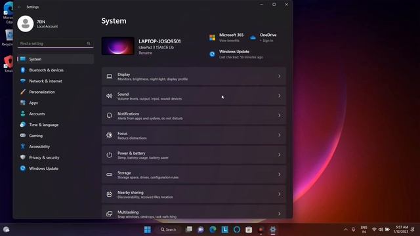Click the desktop wallpaper thumbnail preview
The height and width of the screenshot is (236, 420).
tap(118, 46)
